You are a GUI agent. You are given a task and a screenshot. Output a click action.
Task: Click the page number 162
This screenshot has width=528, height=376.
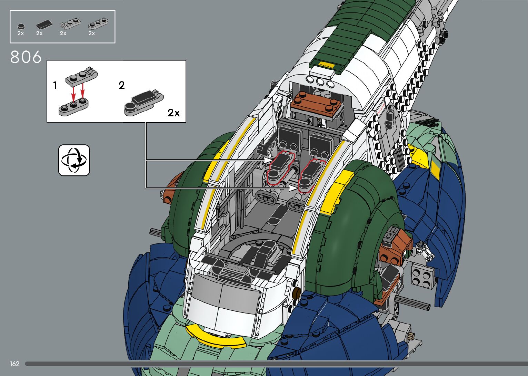tap(14, 364)
